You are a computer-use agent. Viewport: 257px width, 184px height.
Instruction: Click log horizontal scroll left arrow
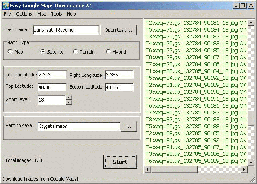pyautogui.click(x=148, y=170)
